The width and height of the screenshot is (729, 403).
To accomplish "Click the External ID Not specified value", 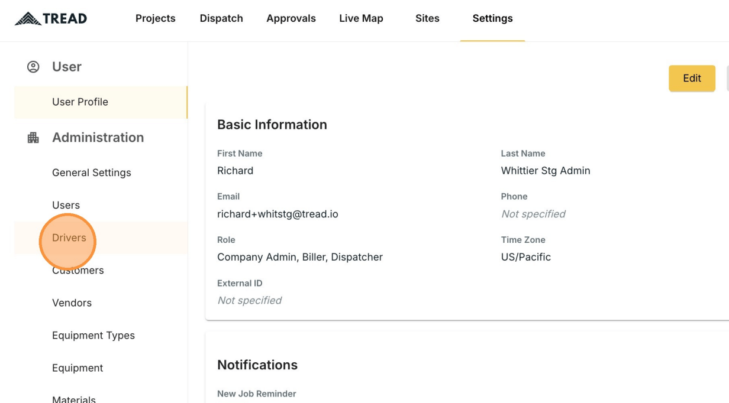I will (x=249, y=300).
